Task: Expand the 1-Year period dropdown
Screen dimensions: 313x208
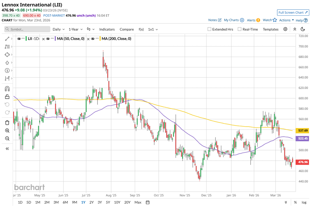Action: coord(76,29)
